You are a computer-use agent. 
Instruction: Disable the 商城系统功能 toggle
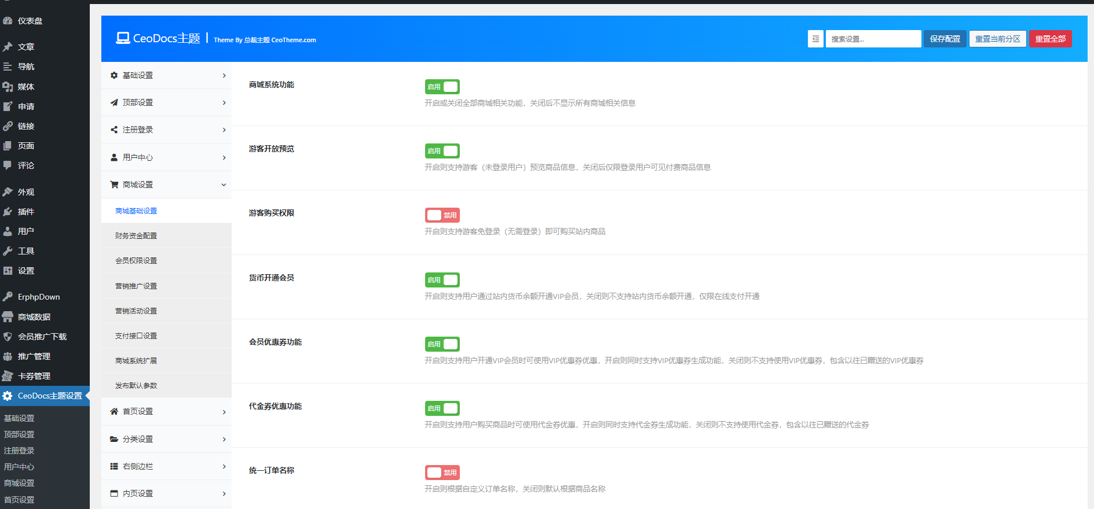pyautogui.click(x=442, y=87)
